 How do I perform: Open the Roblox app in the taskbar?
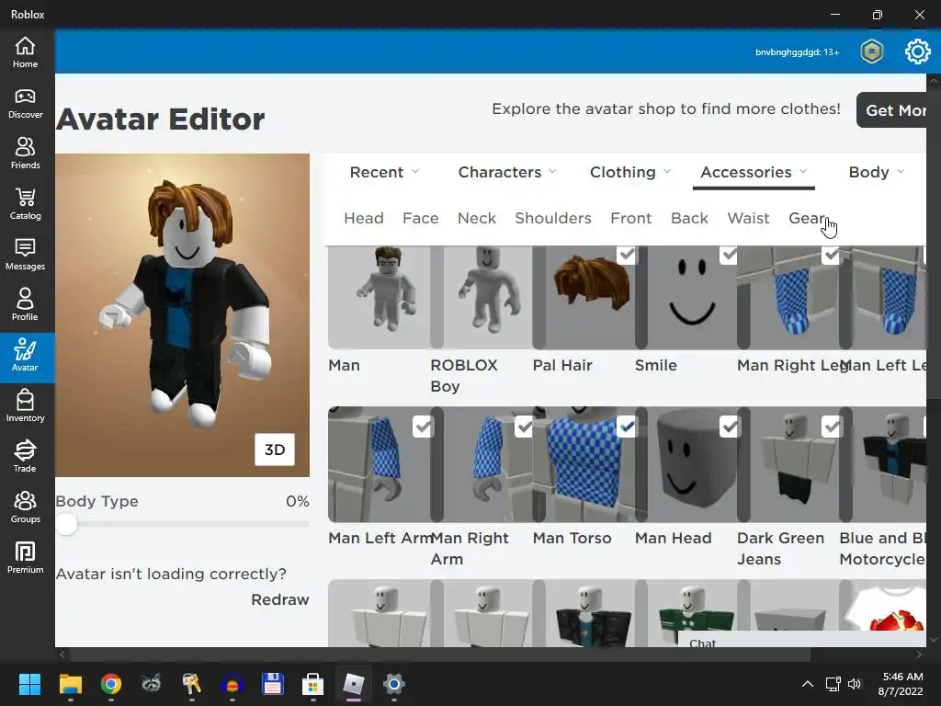(354, 684)
